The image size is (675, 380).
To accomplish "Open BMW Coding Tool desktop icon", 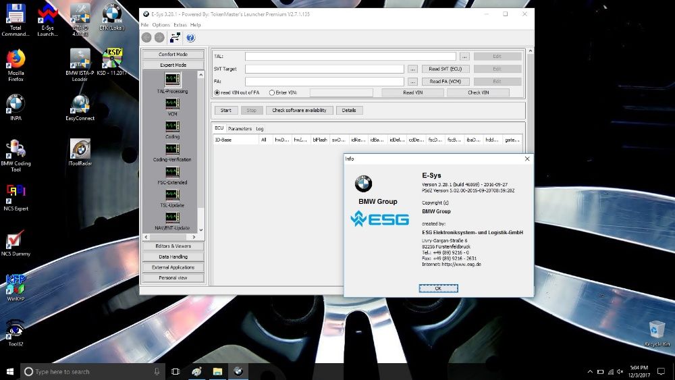I will coord(16,155).
